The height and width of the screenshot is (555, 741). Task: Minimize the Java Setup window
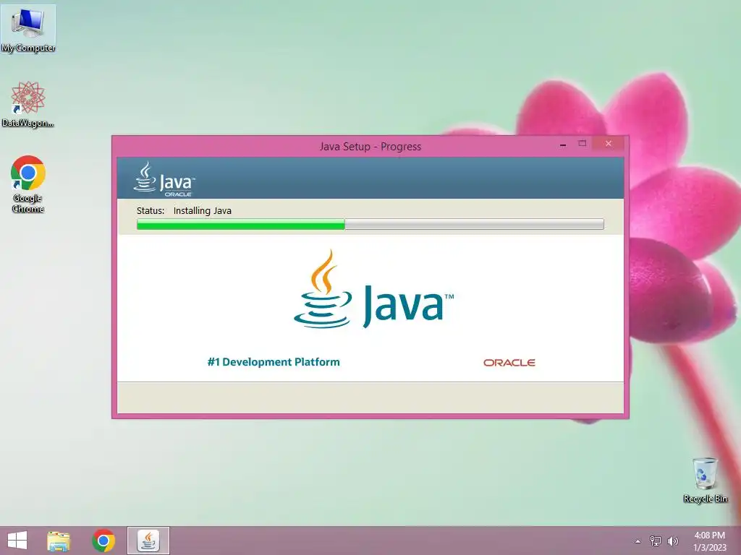(x=563, y=145)
